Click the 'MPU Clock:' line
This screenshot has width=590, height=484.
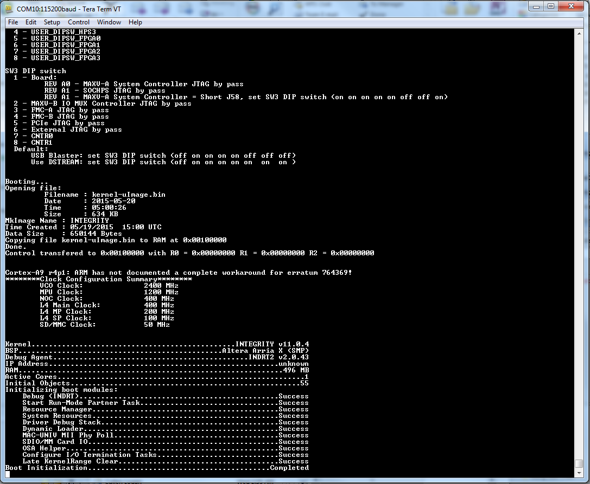click(x=109, y=292)
